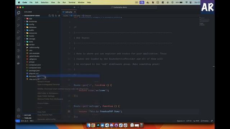Open the Trash in the Dock
This screenshot has height=129, width=230.
point(141,125)
